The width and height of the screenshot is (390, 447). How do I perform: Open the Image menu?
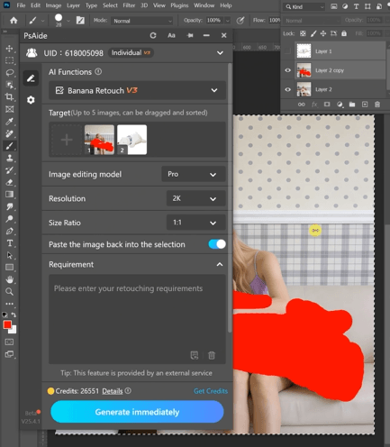[53, 5]
